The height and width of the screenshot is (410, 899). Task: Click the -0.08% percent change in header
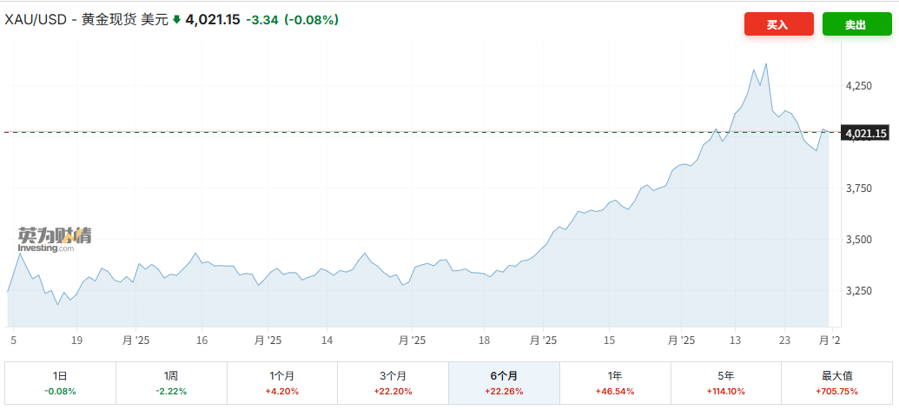(312, 20)
